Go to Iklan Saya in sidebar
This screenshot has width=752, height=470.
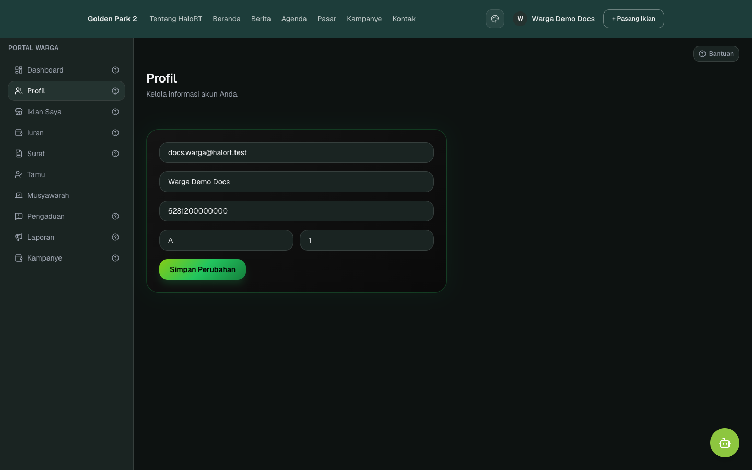coord(66,112)
